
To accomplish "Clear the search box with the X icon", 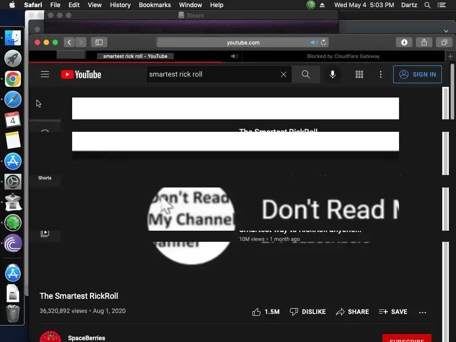I will tap(284, 74).
